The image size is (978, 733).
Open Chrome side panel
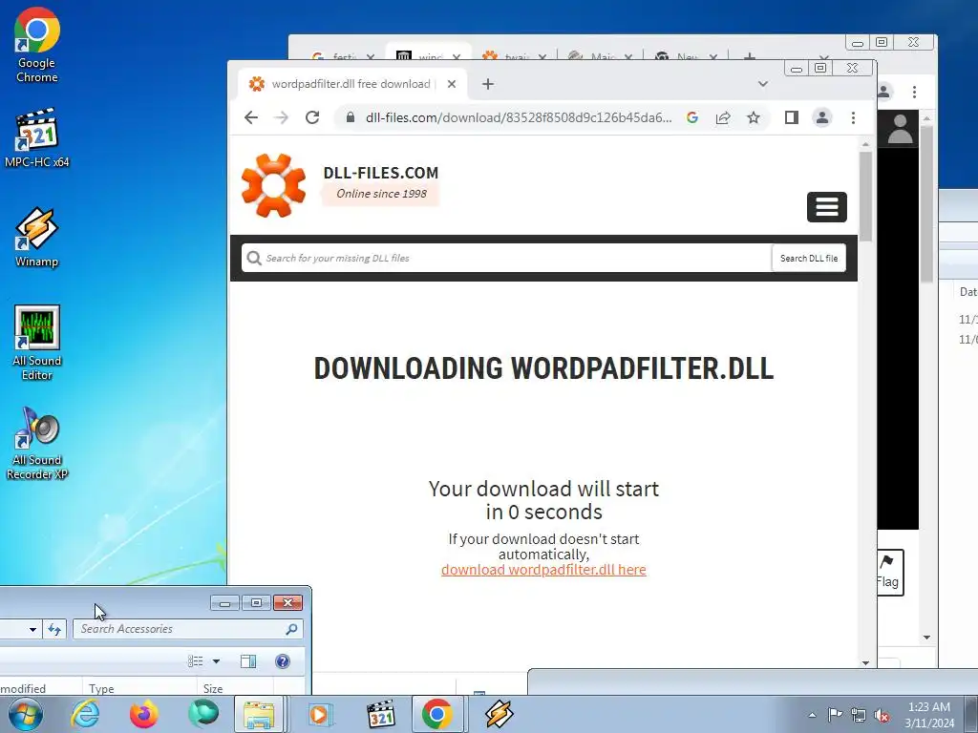point(792,117)
